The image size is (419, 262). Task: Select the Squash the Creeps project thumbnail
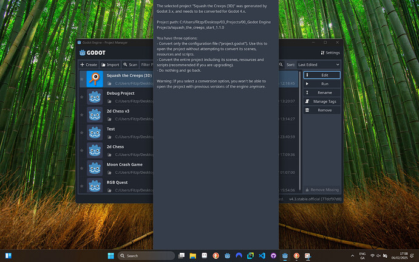click(95, 79)
